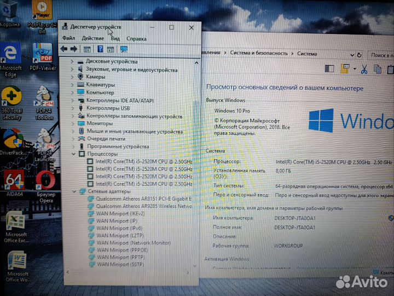This screenshot has height=296, width=394.
Task: Select the Мониторы tree item
Action: coord(100,123)
